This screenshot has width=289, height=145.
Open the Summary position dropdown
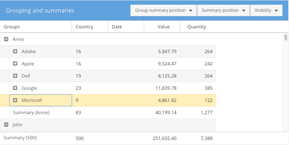coord(223,10)
